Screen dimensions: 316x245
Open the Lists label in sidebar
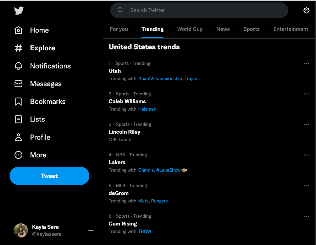coord(38,119)
